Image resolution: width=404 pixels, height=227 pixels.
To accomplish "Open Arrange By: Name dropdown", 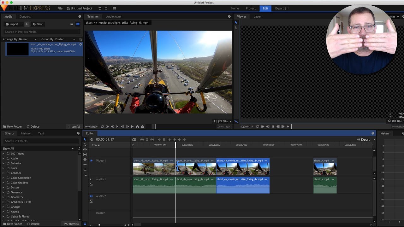I will tap(20, 39).
